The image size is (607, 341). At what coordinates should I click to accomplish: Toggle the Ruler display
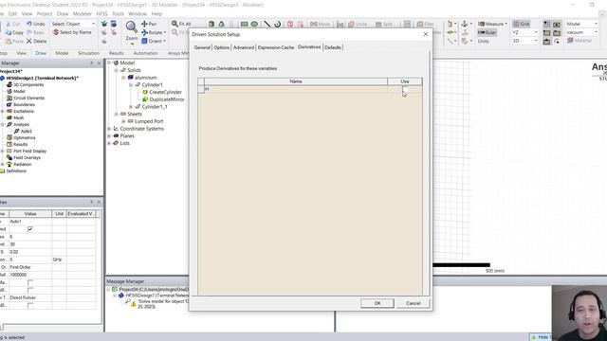click(487, 32)
